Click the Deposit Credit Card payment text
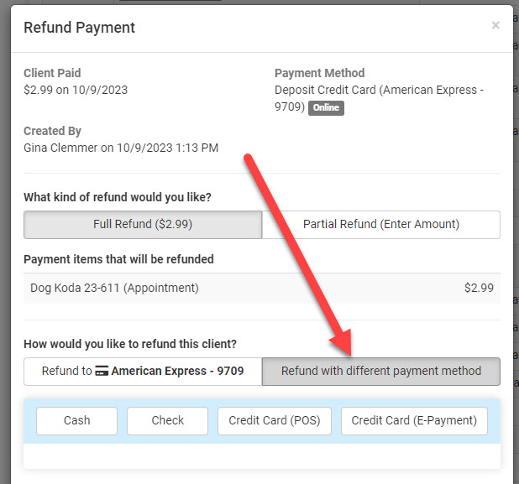The height and width of the screenshot is (484, 519). pyautogui.click(x=379, y=90)
